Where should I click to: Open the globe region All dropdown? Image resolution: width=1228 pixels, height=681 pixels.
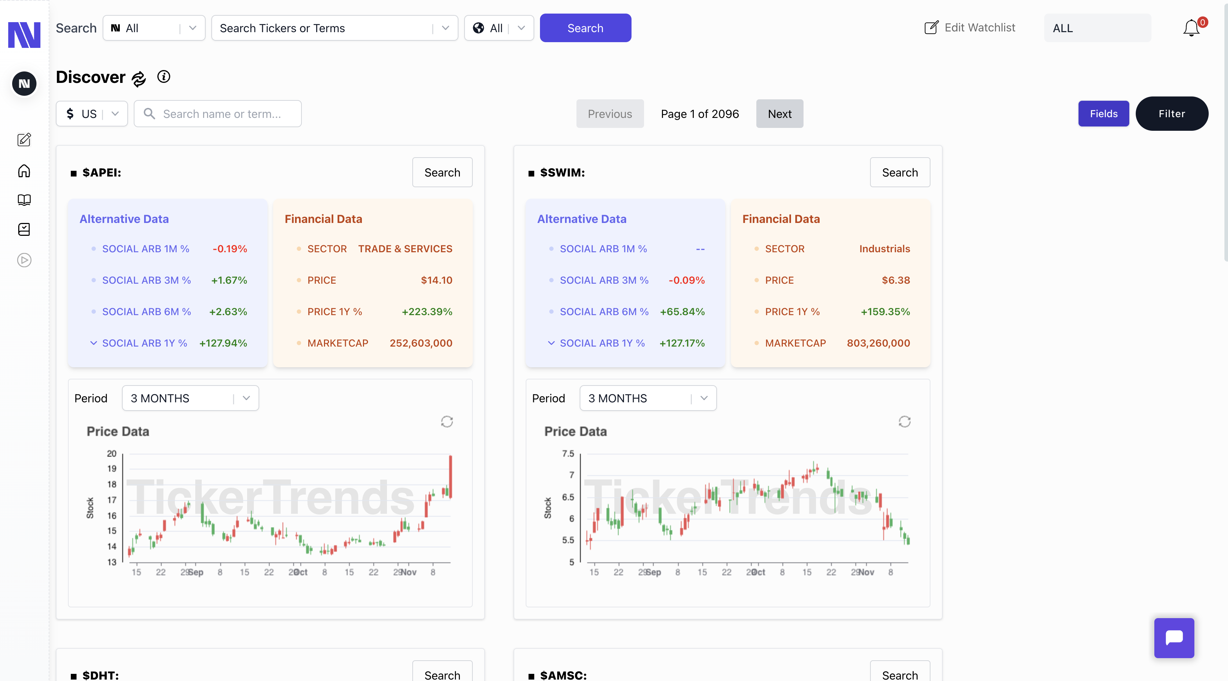coord(498,28)
